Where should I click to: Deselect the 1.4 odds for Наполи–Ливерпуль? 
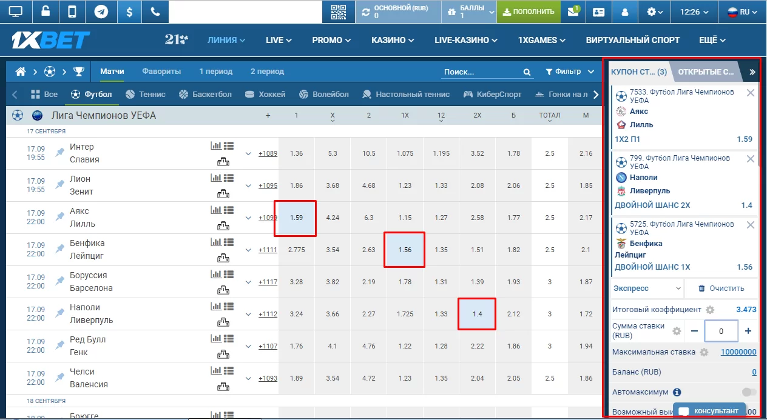click(x=477, y=314)
